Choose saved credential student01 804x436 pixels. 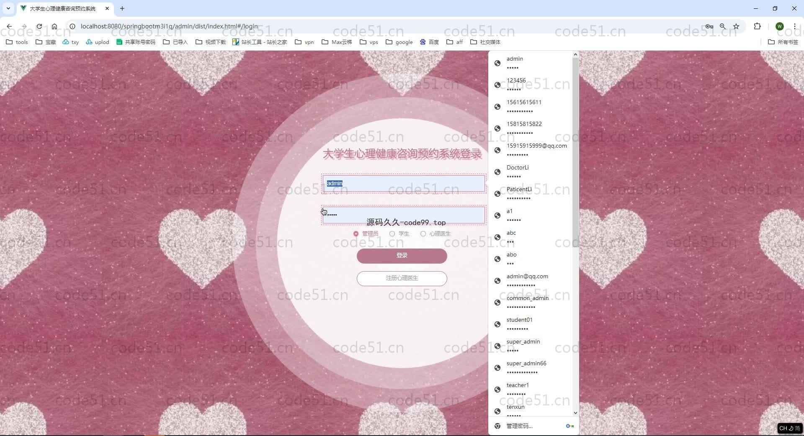pyautogui.click(x=530, y=324)
